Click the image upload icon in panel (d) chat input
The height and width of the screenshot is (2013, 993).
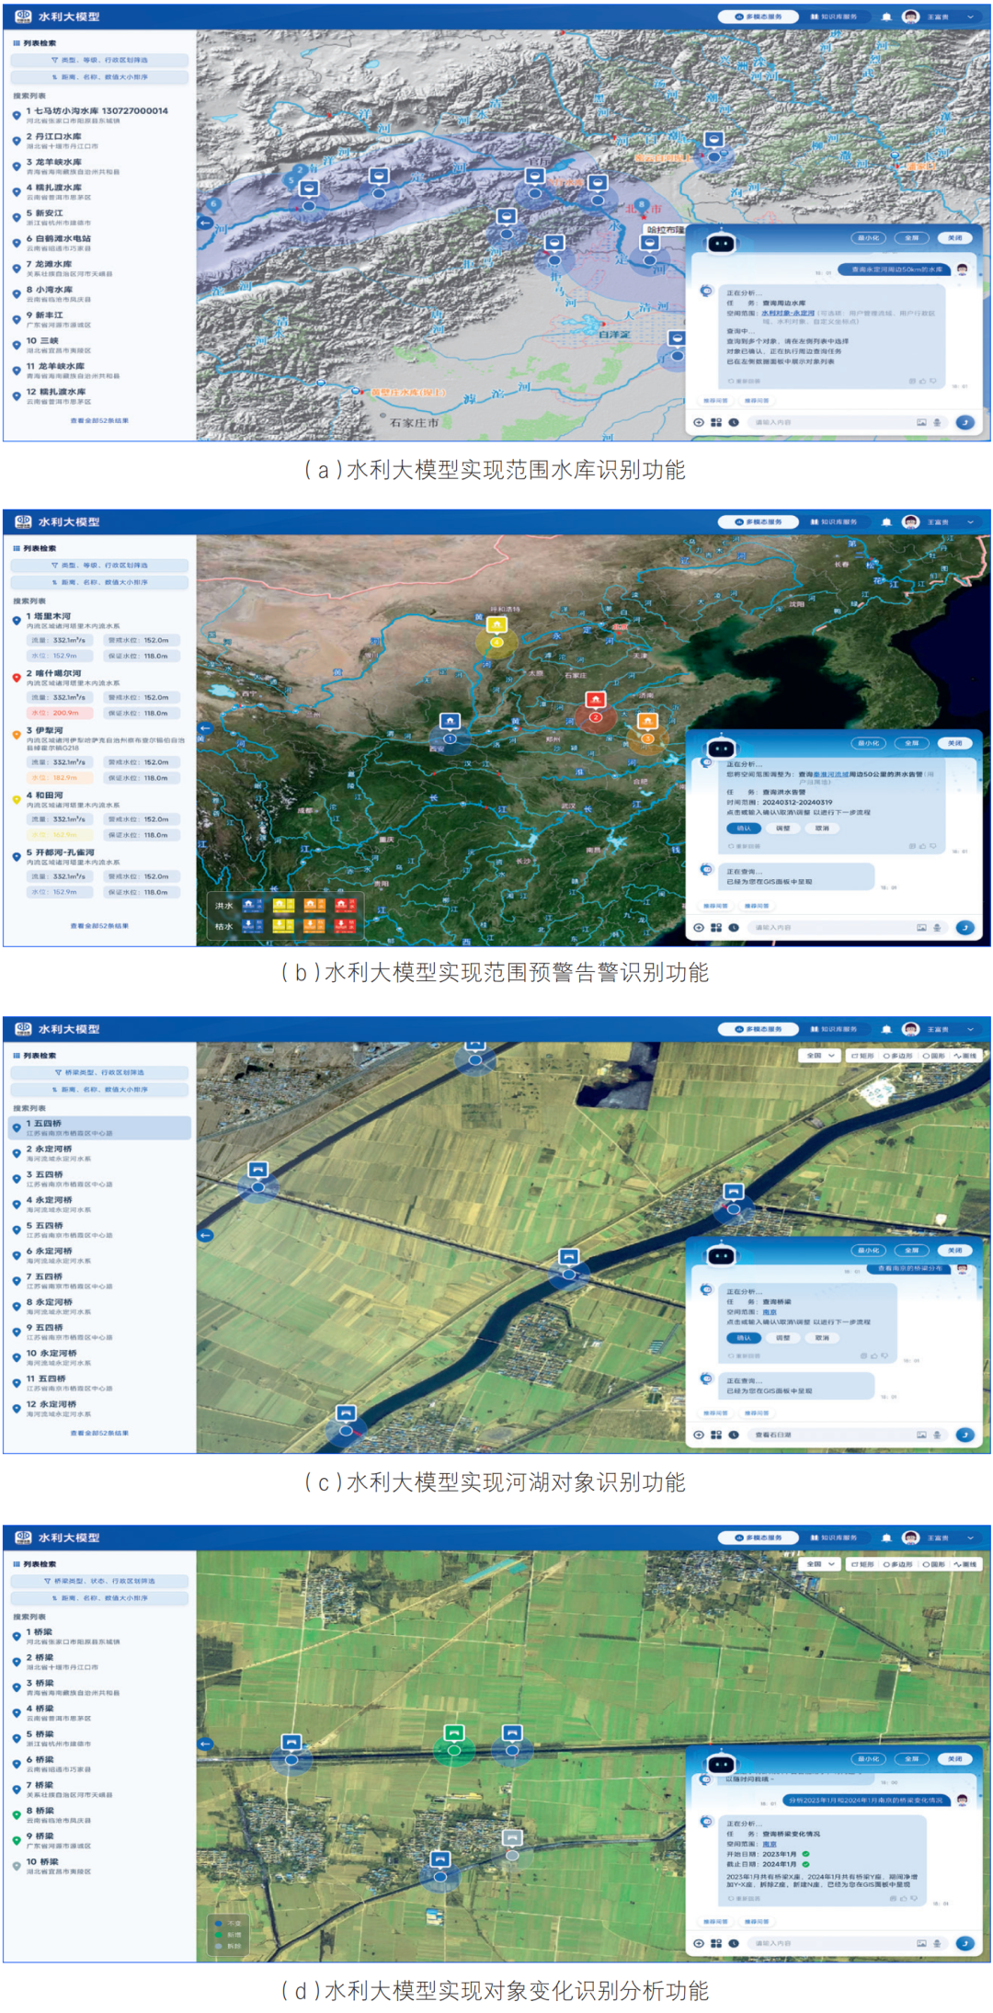(920, 1943)
